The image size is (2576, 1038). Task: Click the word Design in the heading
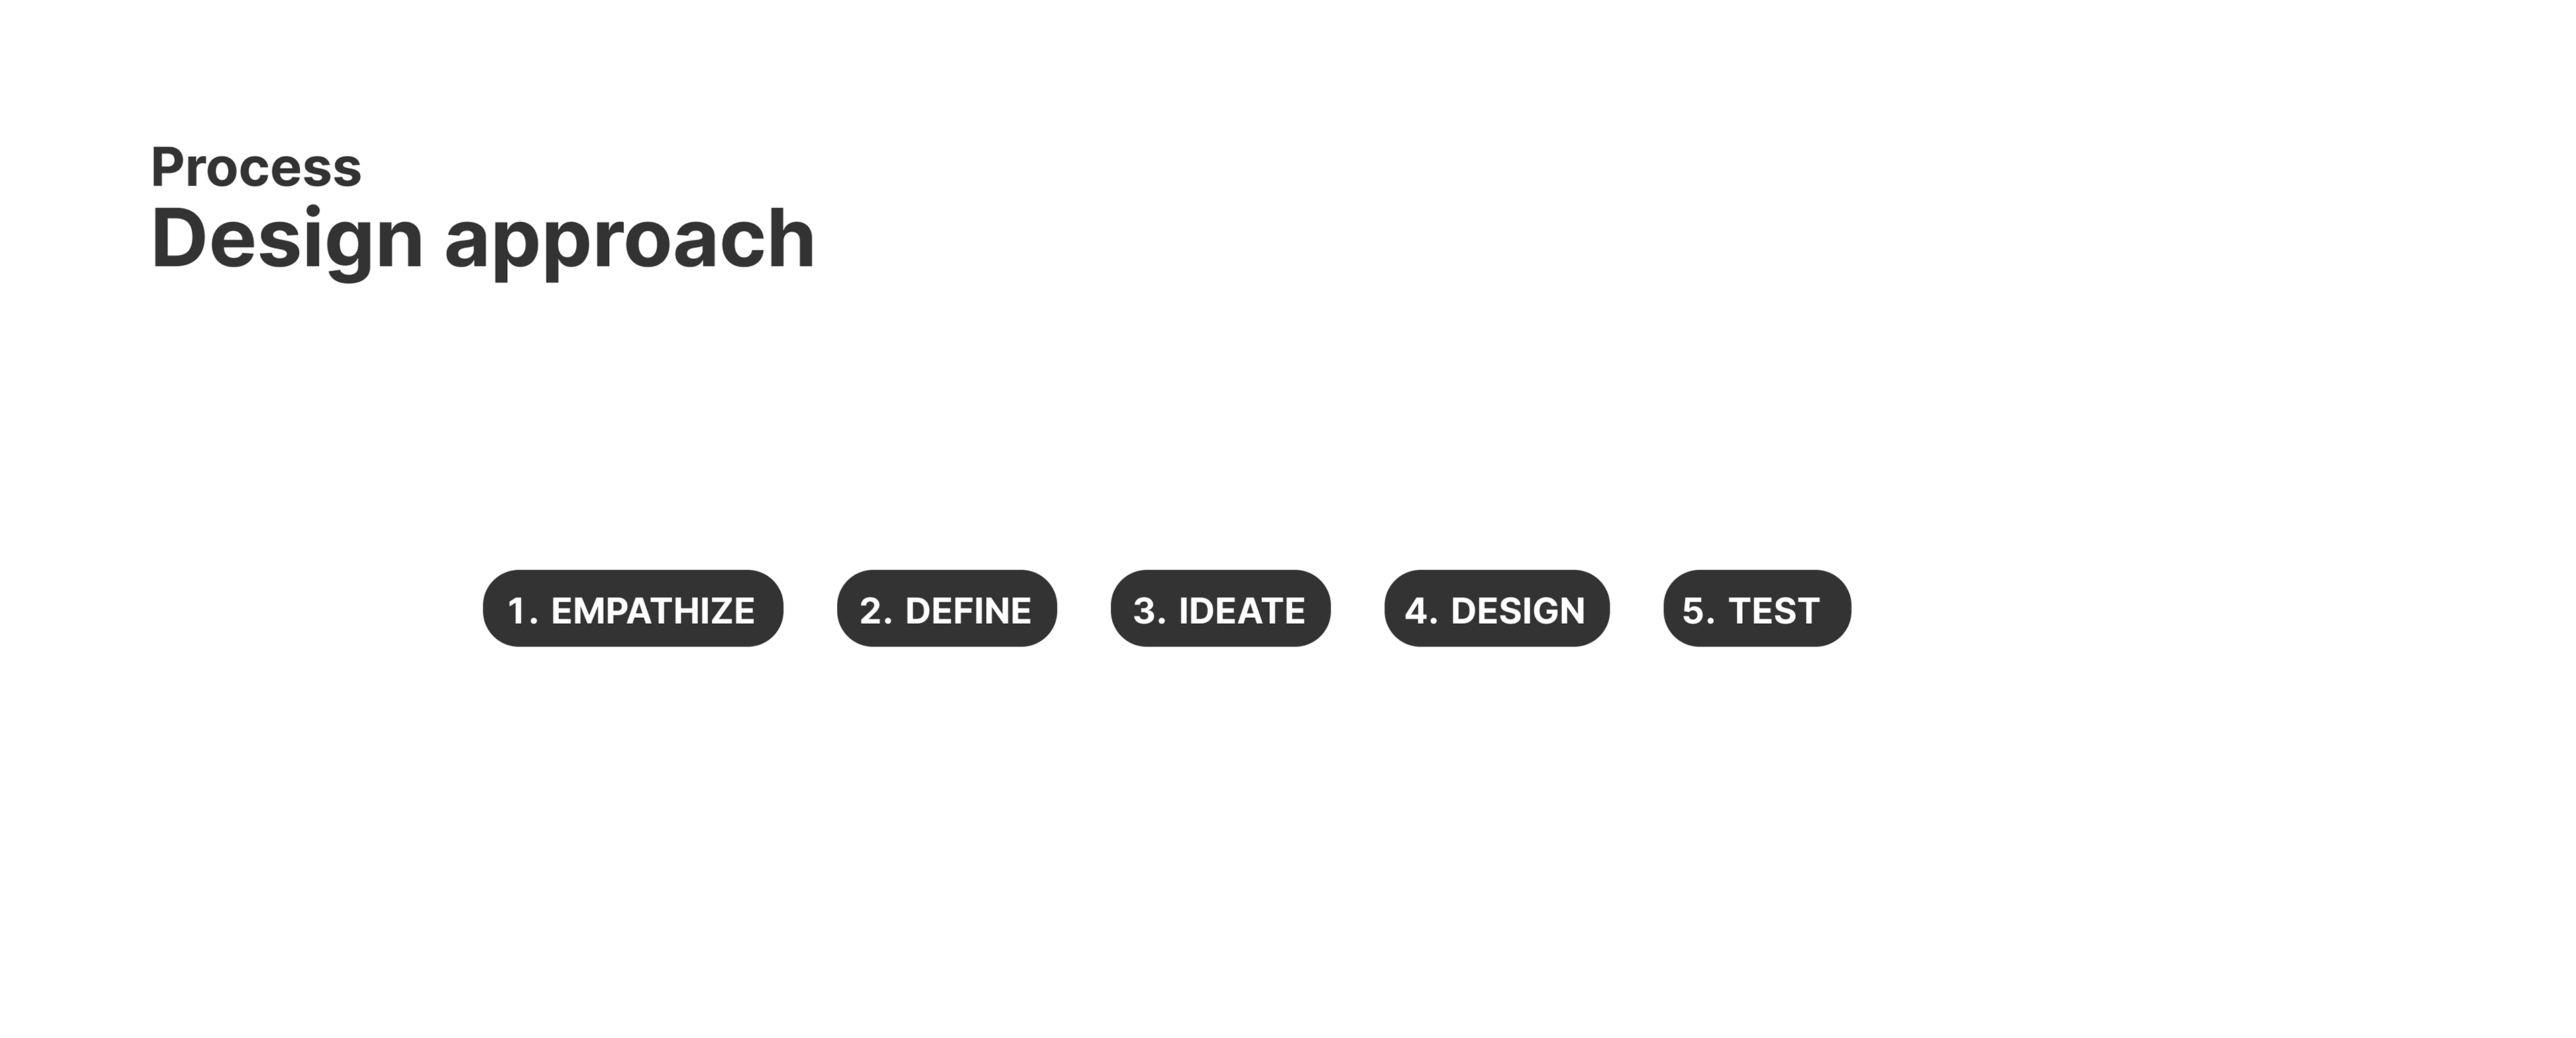click(x=287, y=241)
